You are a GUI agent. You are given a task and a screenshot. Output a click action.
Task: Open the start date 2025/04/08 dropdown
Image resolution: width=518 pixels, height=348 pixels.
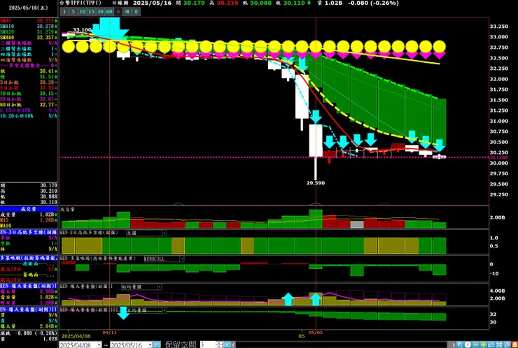point(99,345)
